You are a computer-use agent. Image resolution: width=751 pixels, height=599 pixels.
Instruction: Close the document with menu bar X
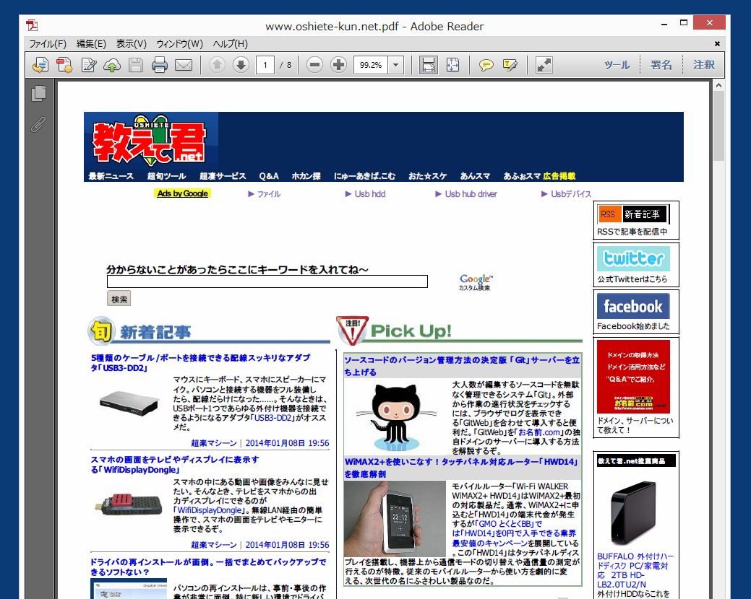pyautogui.click(x=717, y=43)
